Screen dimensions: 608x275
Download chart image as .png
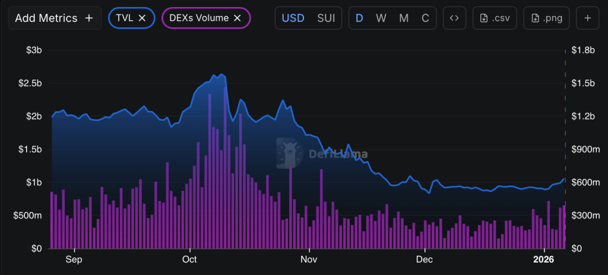[546, 18]
